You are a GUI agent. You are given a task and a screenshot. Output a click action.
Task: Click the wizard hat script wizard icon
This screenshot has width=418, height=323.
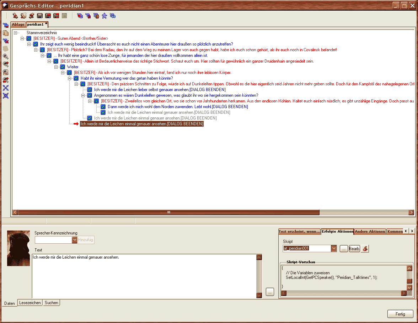(x=365, y=249)
